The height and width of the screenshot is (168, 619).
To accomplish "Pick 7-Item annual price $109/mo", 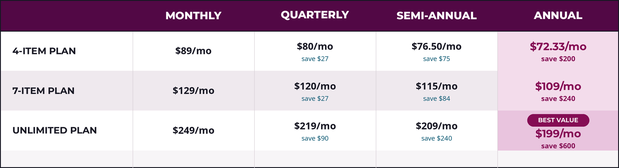I will 558,86.
